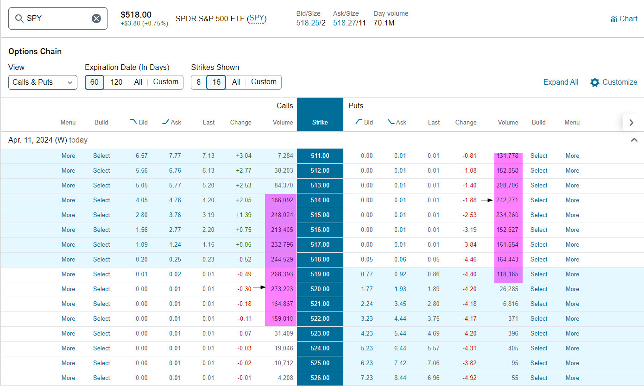Show 8 strikes
644x386 pixels.
coord(199,82)
